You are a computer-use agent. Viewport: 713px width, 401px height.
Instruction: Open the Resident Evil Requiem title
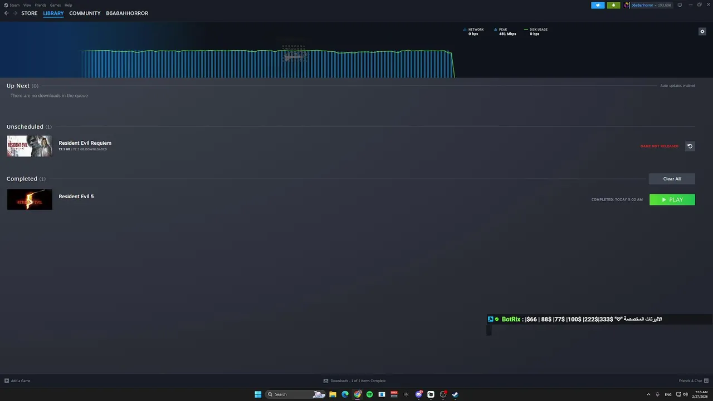point(85,143)
